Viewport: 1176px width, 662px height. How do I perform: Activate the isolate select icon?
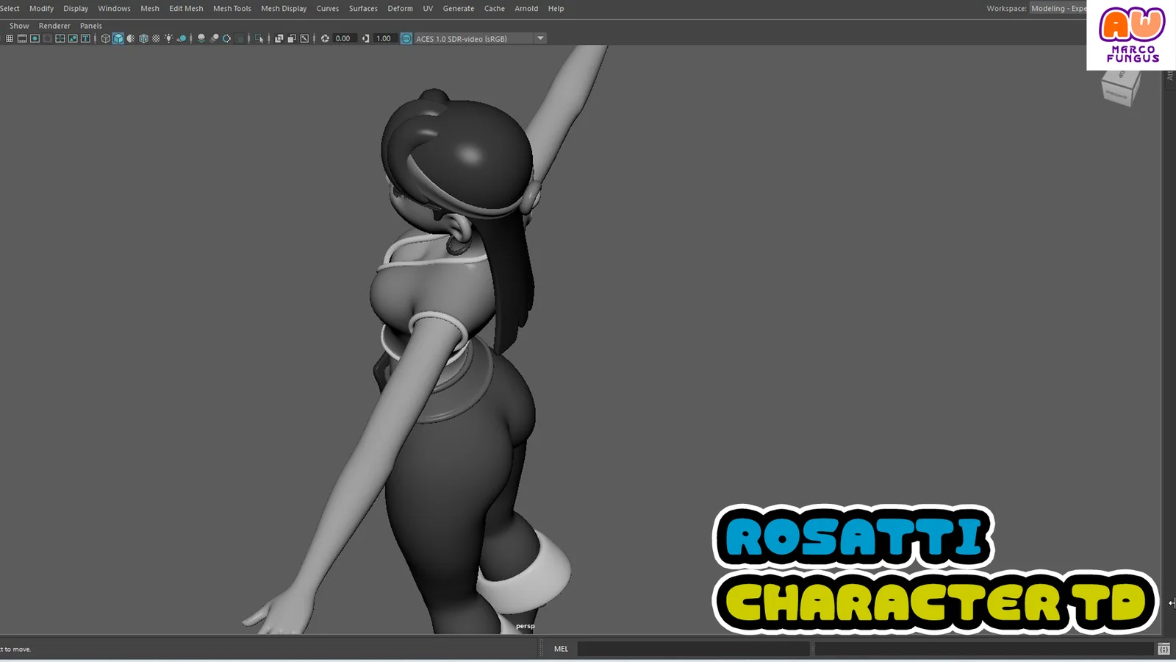259,38
